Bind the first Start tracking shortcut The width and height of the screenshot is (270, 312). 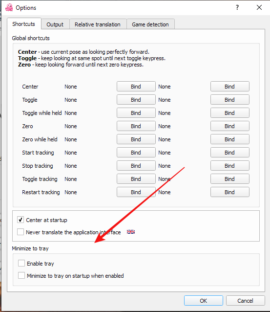point(136,153)
